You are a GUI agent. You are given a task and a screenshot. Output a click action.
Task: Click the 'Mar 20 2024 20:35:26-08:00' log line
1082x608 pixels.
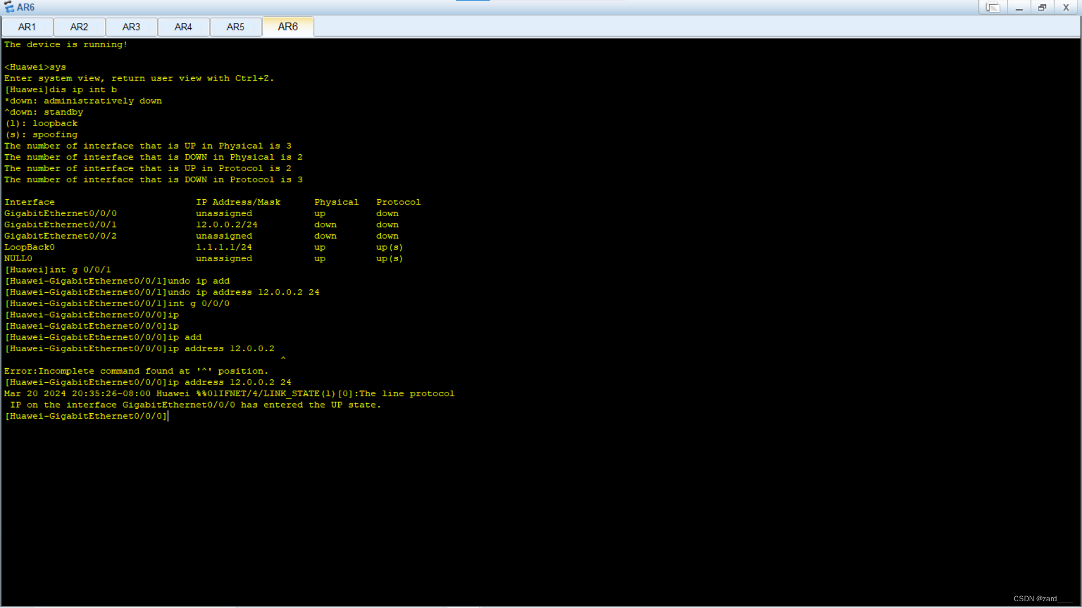[229, 394]
